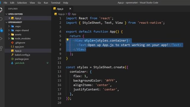The width and height of the screenshot is (190, 107).
Task: Click the lightbulb code action icon
Action: (68, 40)
